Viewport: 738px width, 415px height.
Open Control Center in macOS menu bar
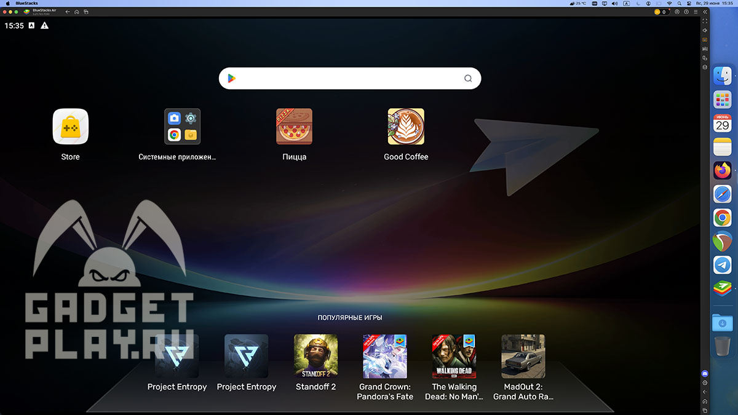[690, 3]
